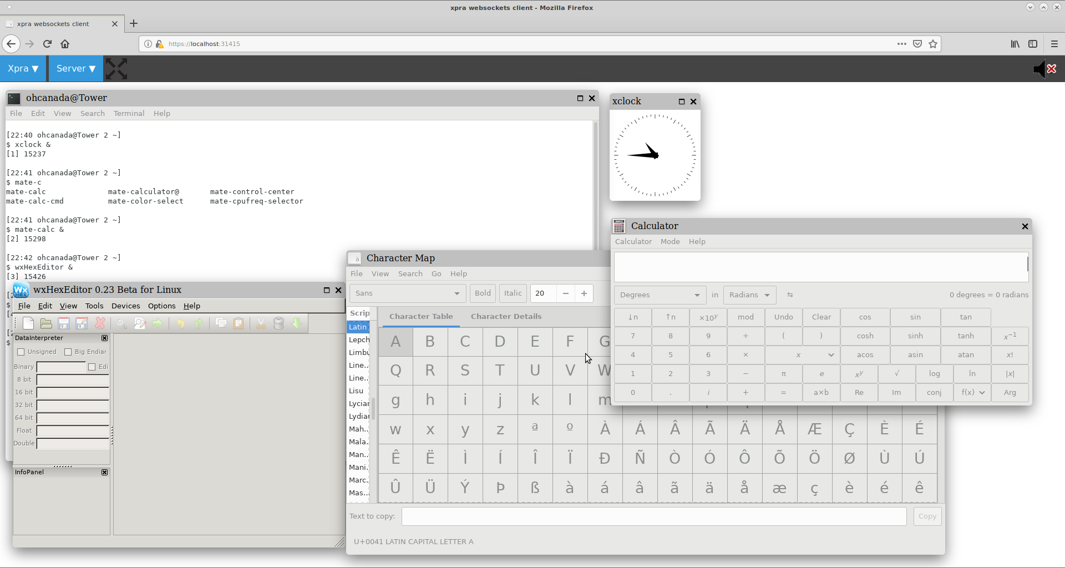
Task: Click Paste clipboard icon in wxHexEditor toolbar
Action: click(x=239, y=323)
